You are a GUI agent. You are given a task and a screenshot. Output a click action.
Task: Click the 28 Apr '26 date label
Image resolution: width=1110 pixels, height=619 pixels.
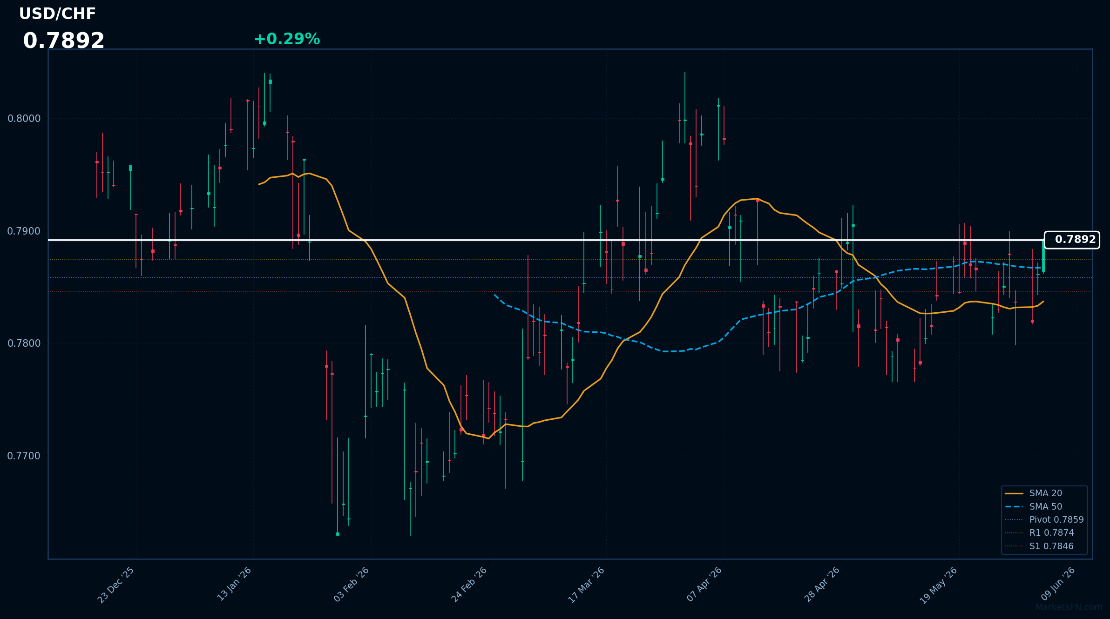tap(822, 585)
